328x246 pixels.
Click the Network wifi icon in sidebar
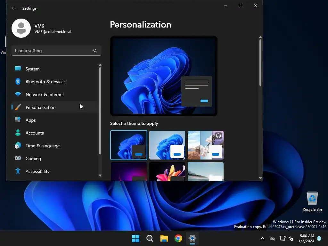click(18, 94)
